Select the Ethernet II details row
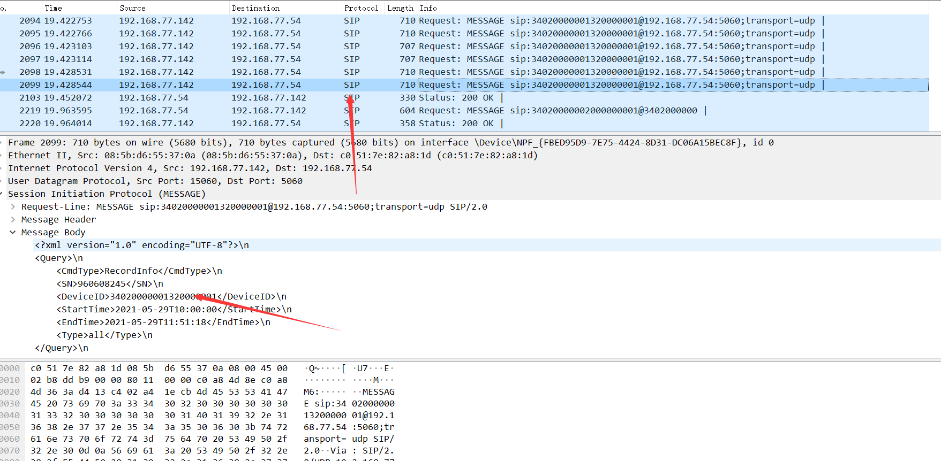 pos(470,155)
